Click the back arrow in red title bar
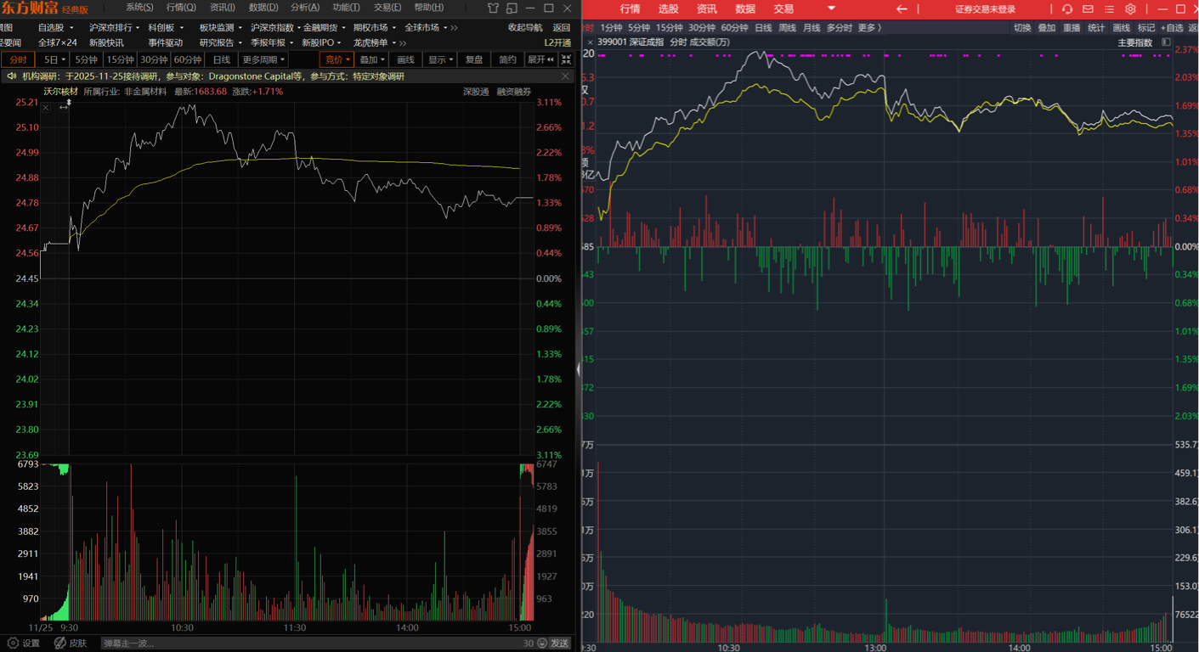The height and width of the screenshot is (652, 1199). point(902,8)
